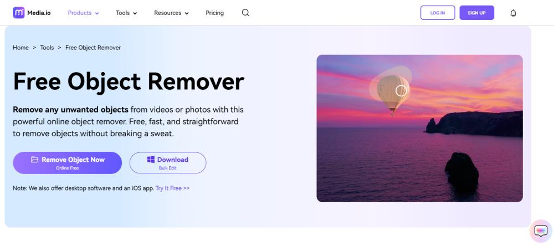Expand the Resources dropdown menu

171,13
